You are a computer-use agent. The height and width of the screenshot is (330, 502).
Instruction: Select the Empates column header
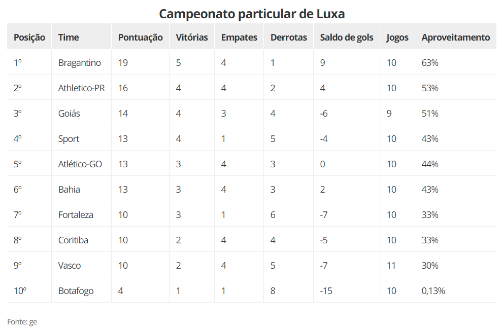tap(239, 37)
